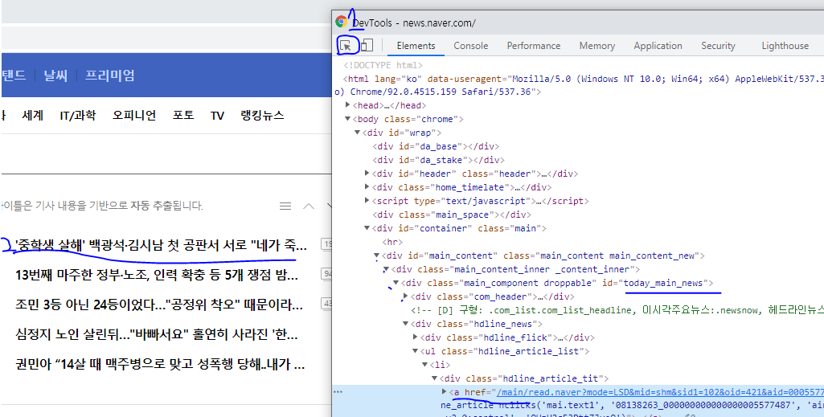Click the today_main_news id value
Viewport: 824px width, 417px height.
(662, 283)
